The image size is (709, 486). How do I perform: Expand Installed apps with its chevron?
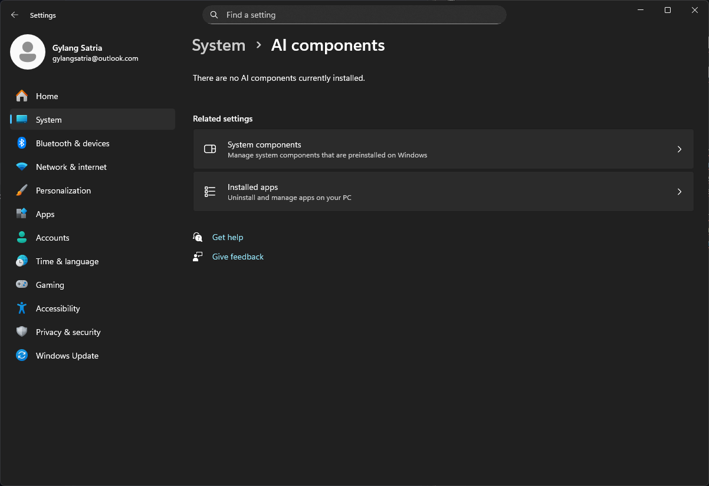point(679,192)
